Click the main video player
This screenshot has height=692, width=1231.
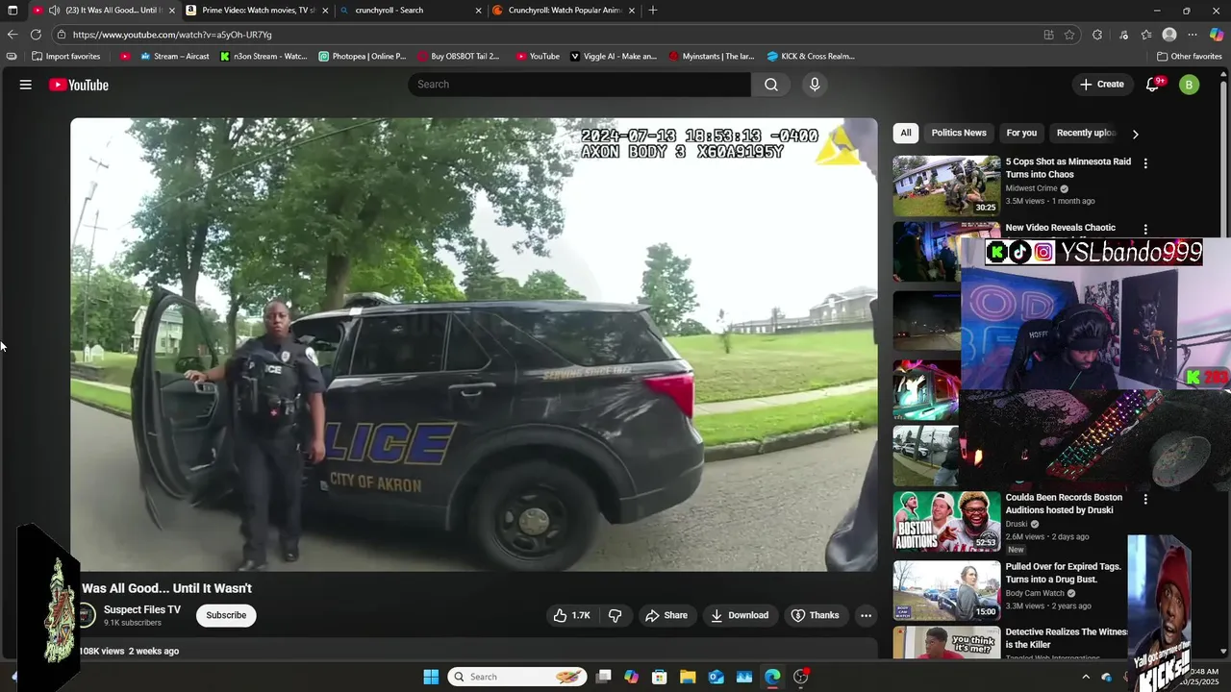point(473,344)
